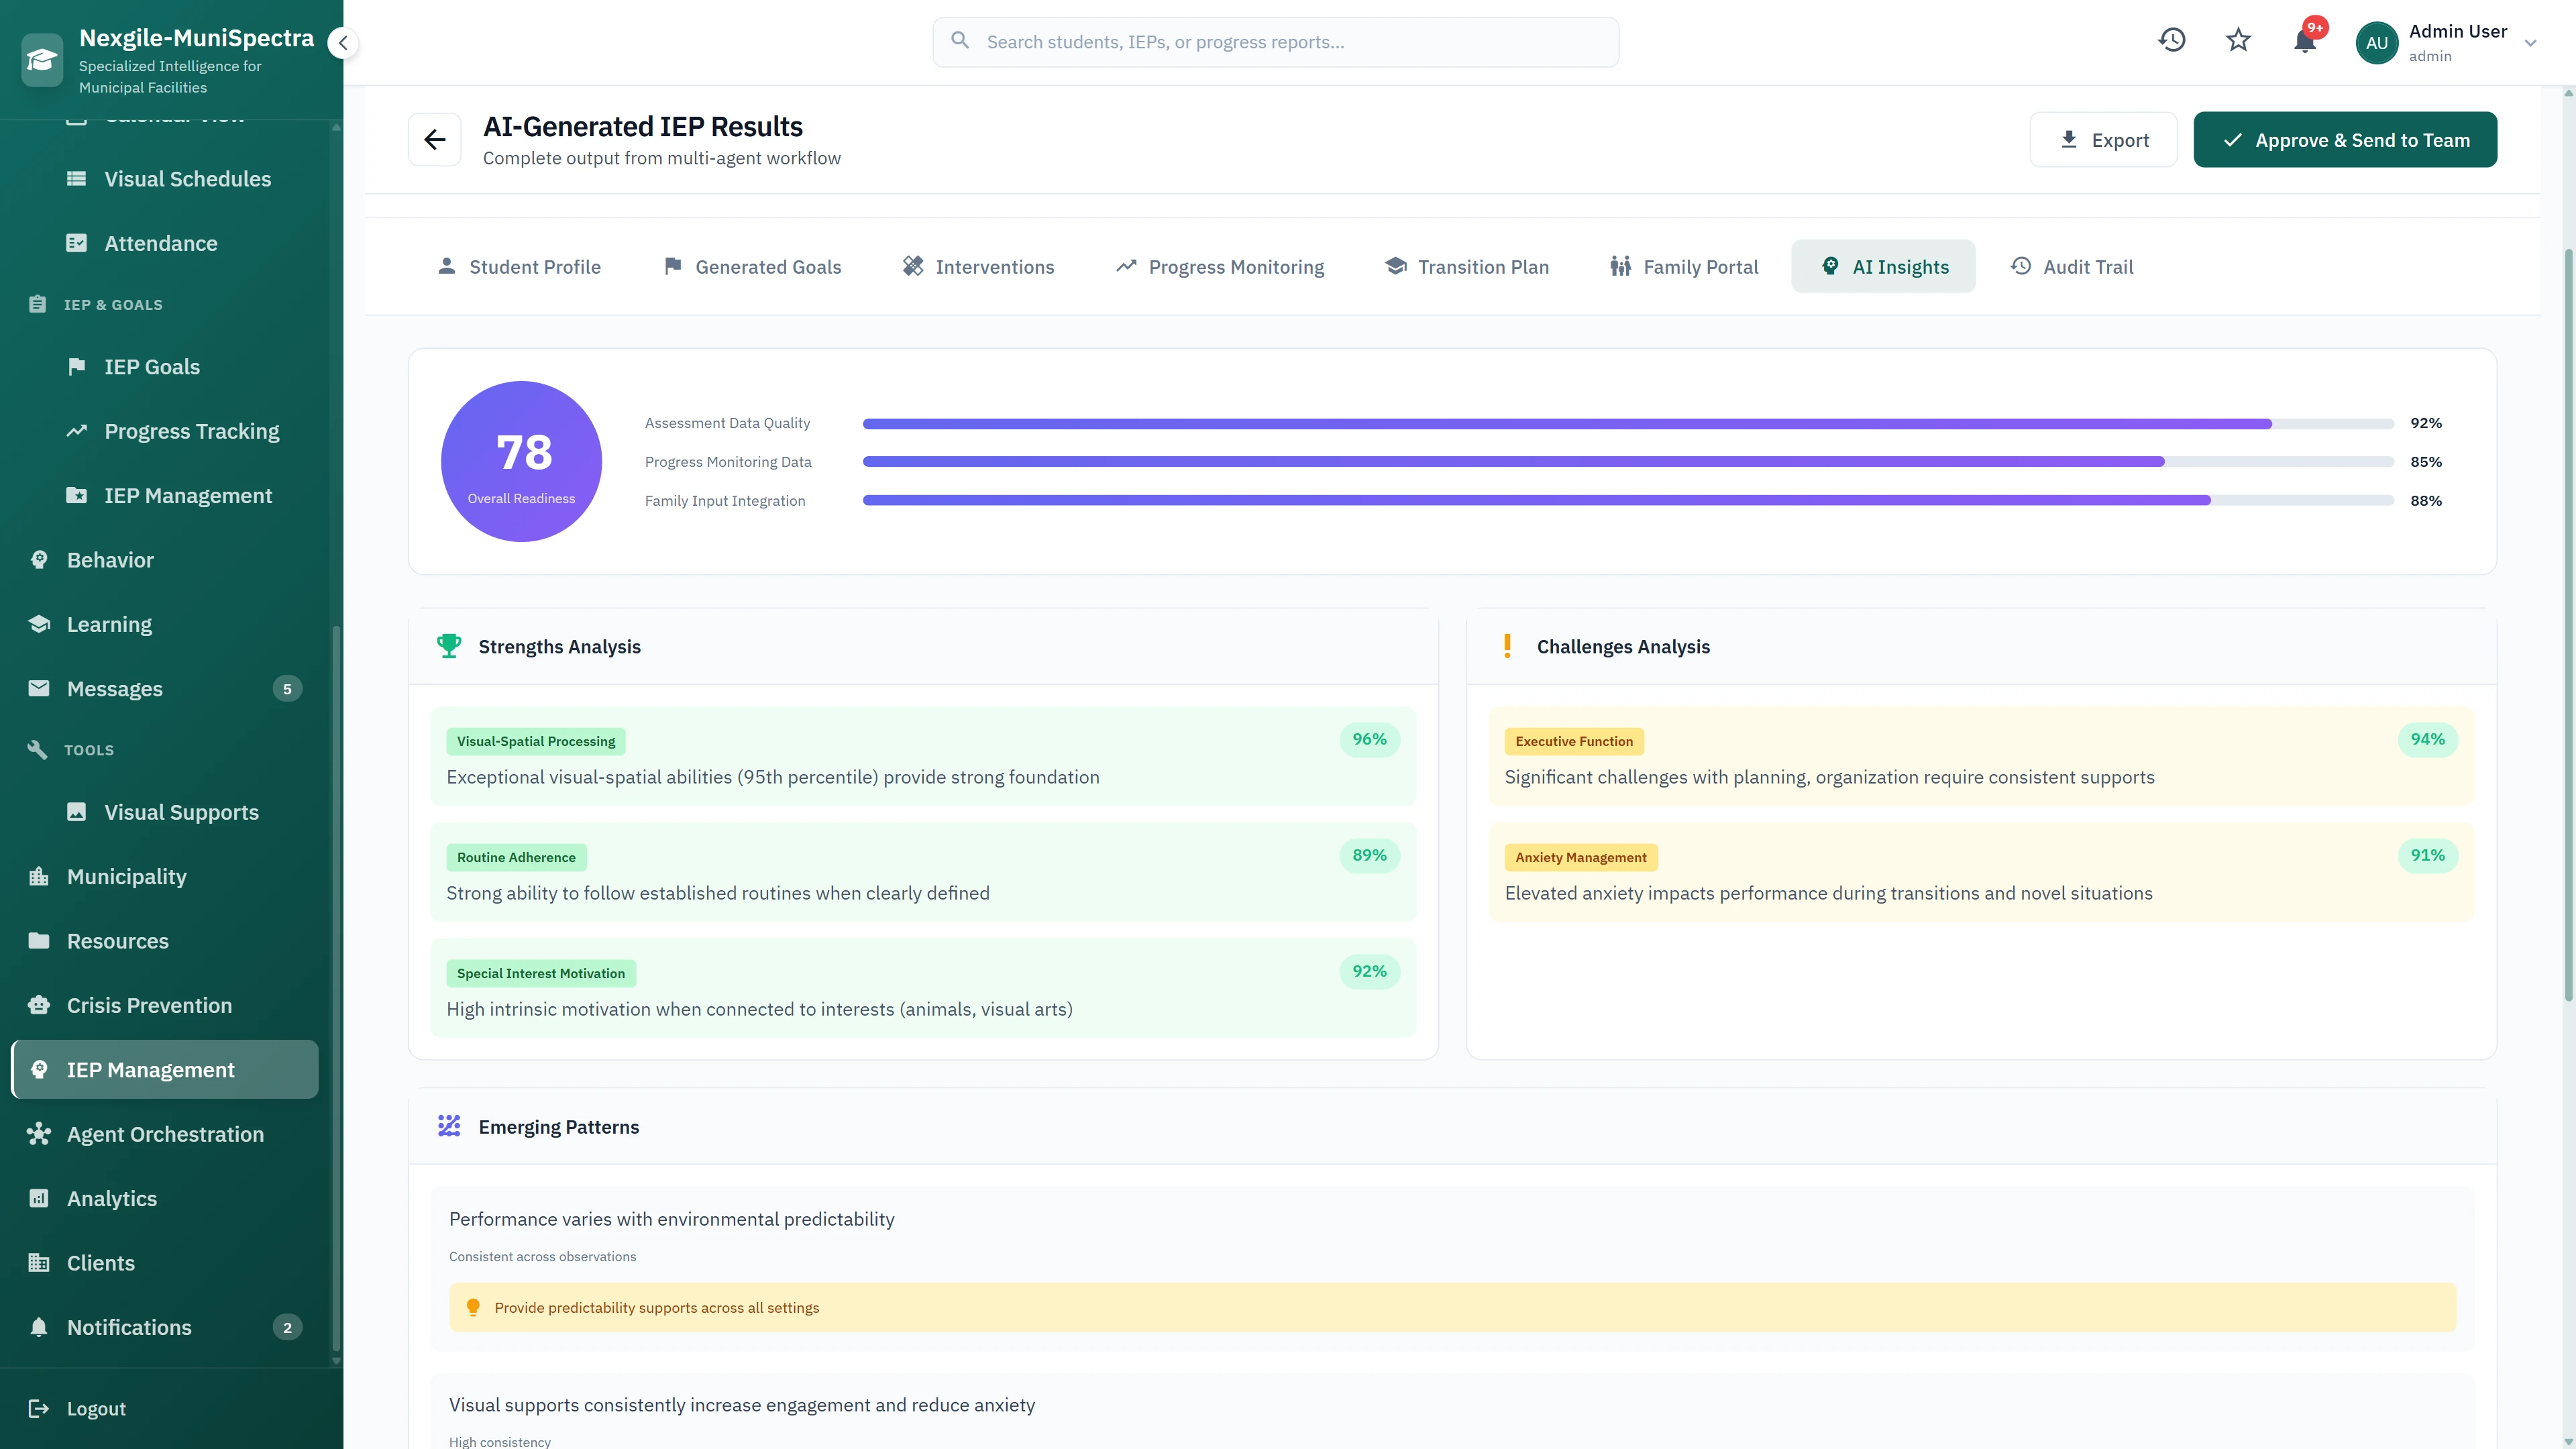Open the Analytics section
Image resolution: width=2576 pixels, height=1449 pixels.
coord(110,1198)
